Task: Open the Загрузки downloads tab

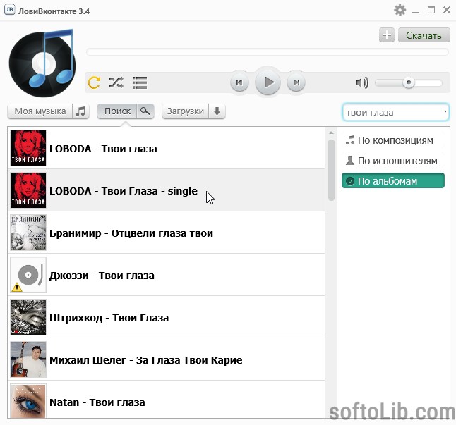Action: (x=185, y=111)
